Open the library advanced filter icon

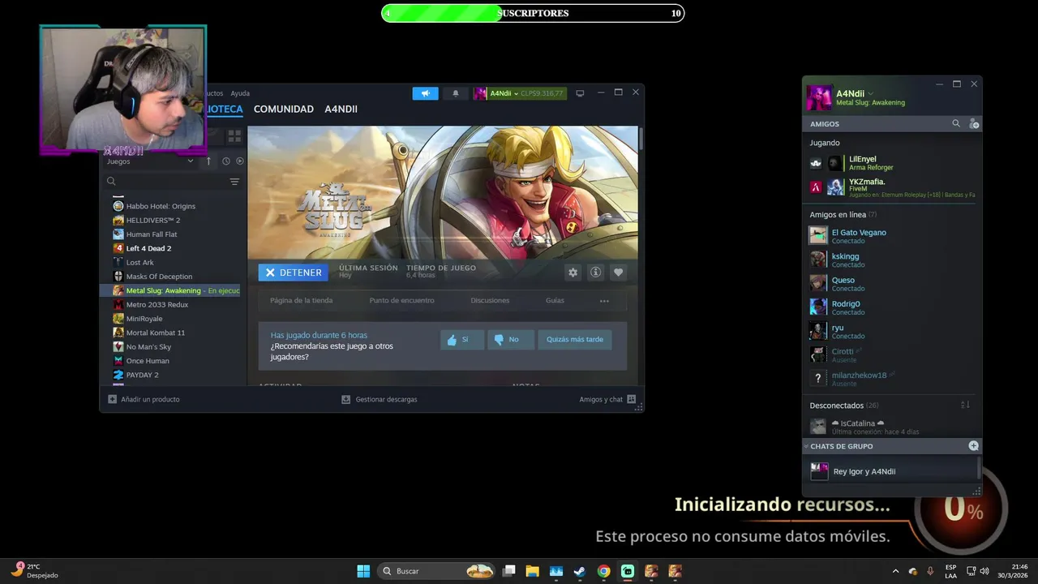[234, 182]
